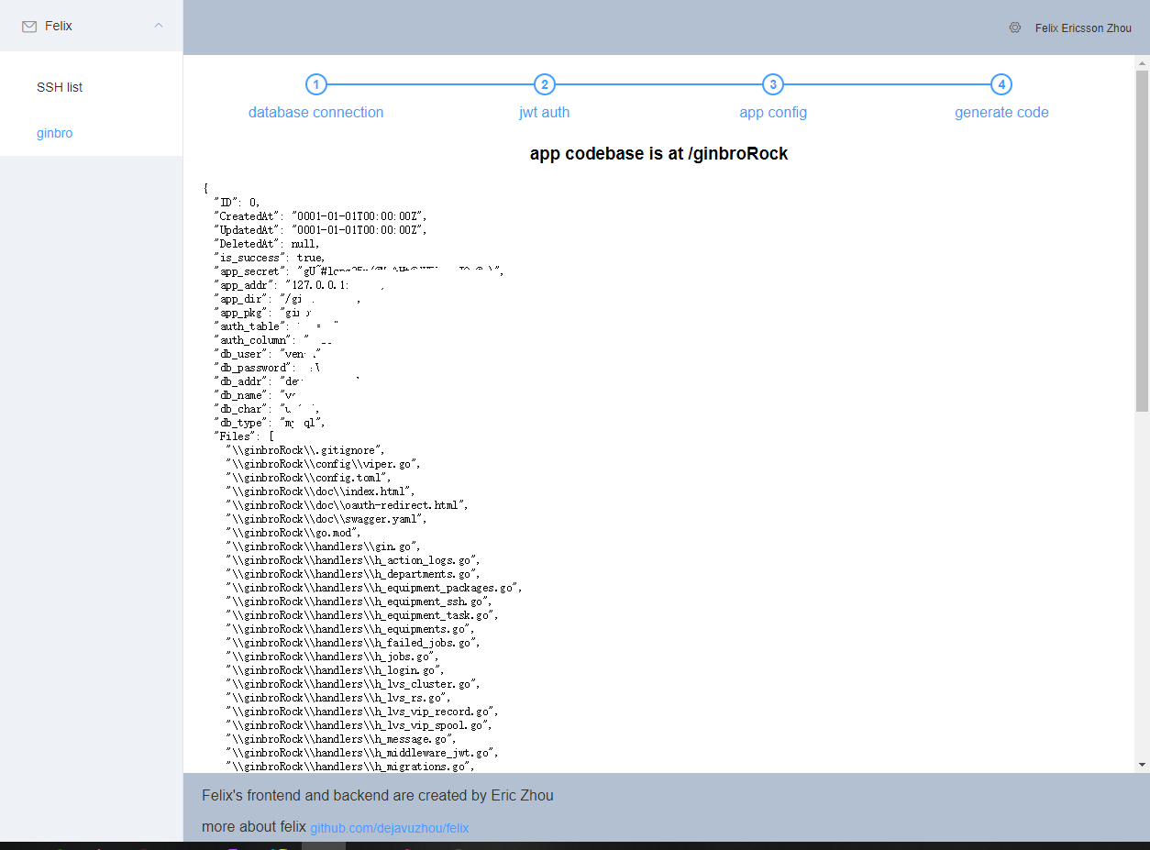Go to the app config step label

click(773, 113)
